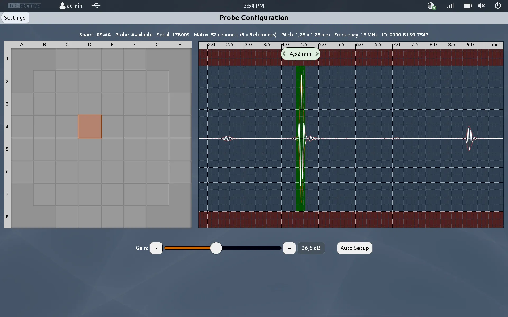This screenshot has height=317, width=508.
Task: Click the 26,6 dB gain value display
Action: (x=311, y=248)
